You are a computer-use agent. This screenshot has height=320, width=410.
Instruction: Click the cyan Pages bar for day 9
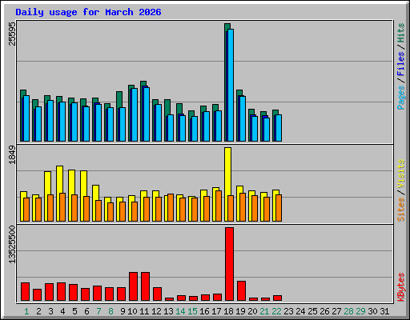point(123,124)
